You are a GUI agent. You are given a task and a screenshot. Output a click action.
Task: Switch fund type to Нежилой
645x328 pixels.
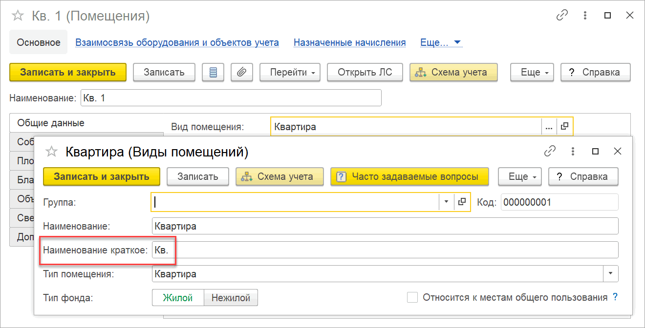point(231,298)
